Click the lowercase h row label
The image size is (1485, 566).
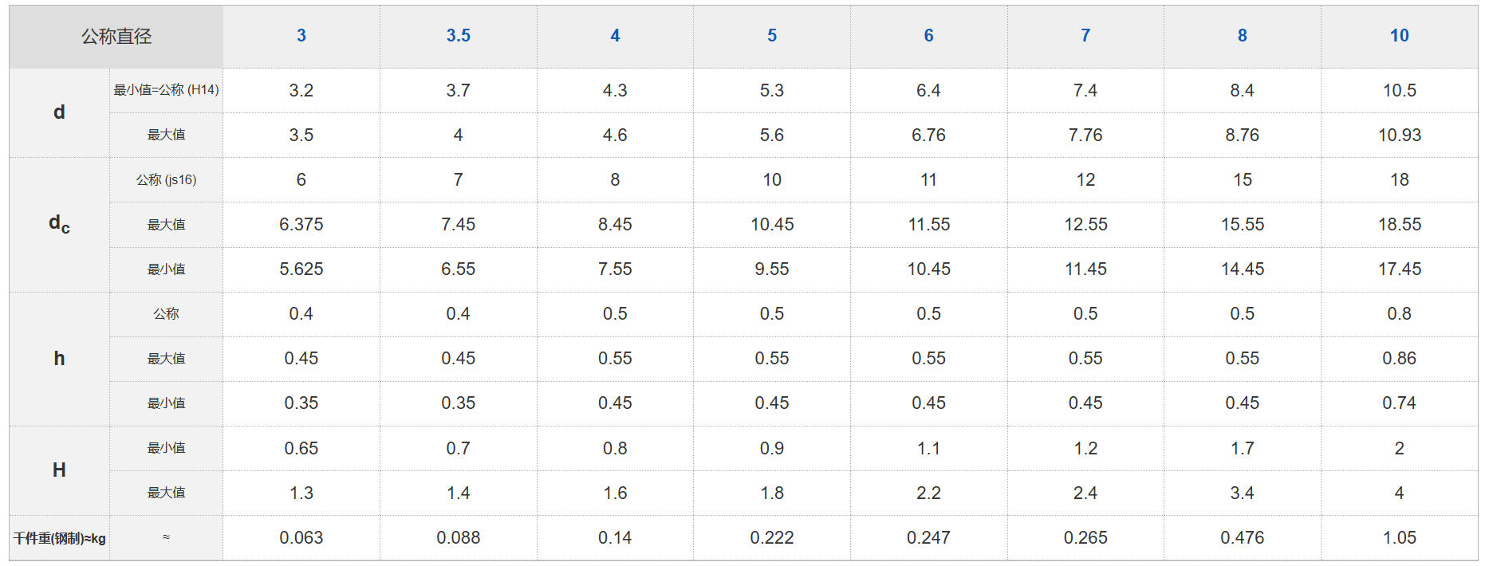[x=59, y=359]
